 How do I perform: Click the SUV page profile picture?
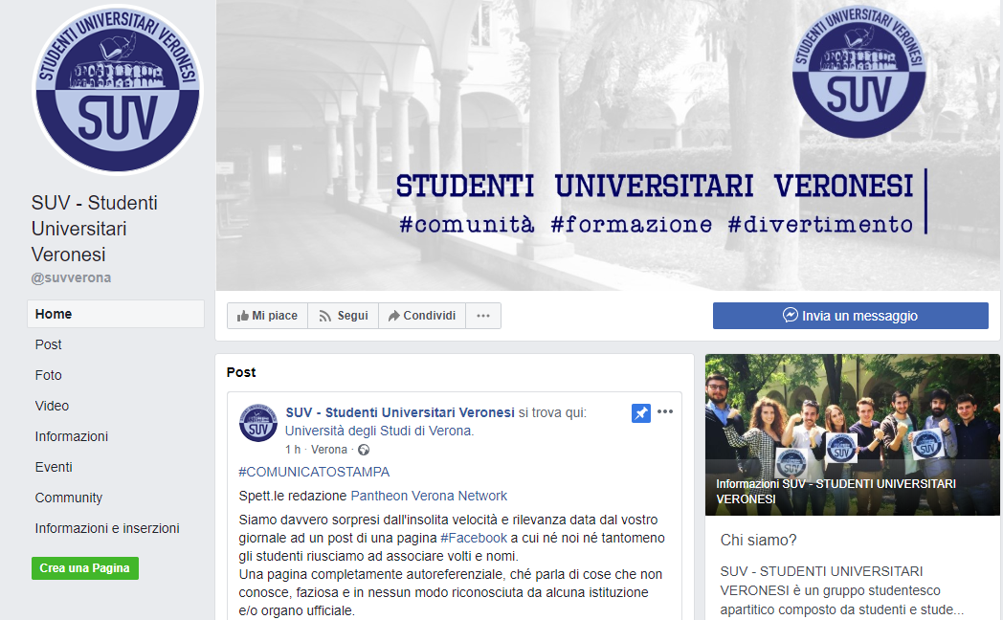[117, 90]
